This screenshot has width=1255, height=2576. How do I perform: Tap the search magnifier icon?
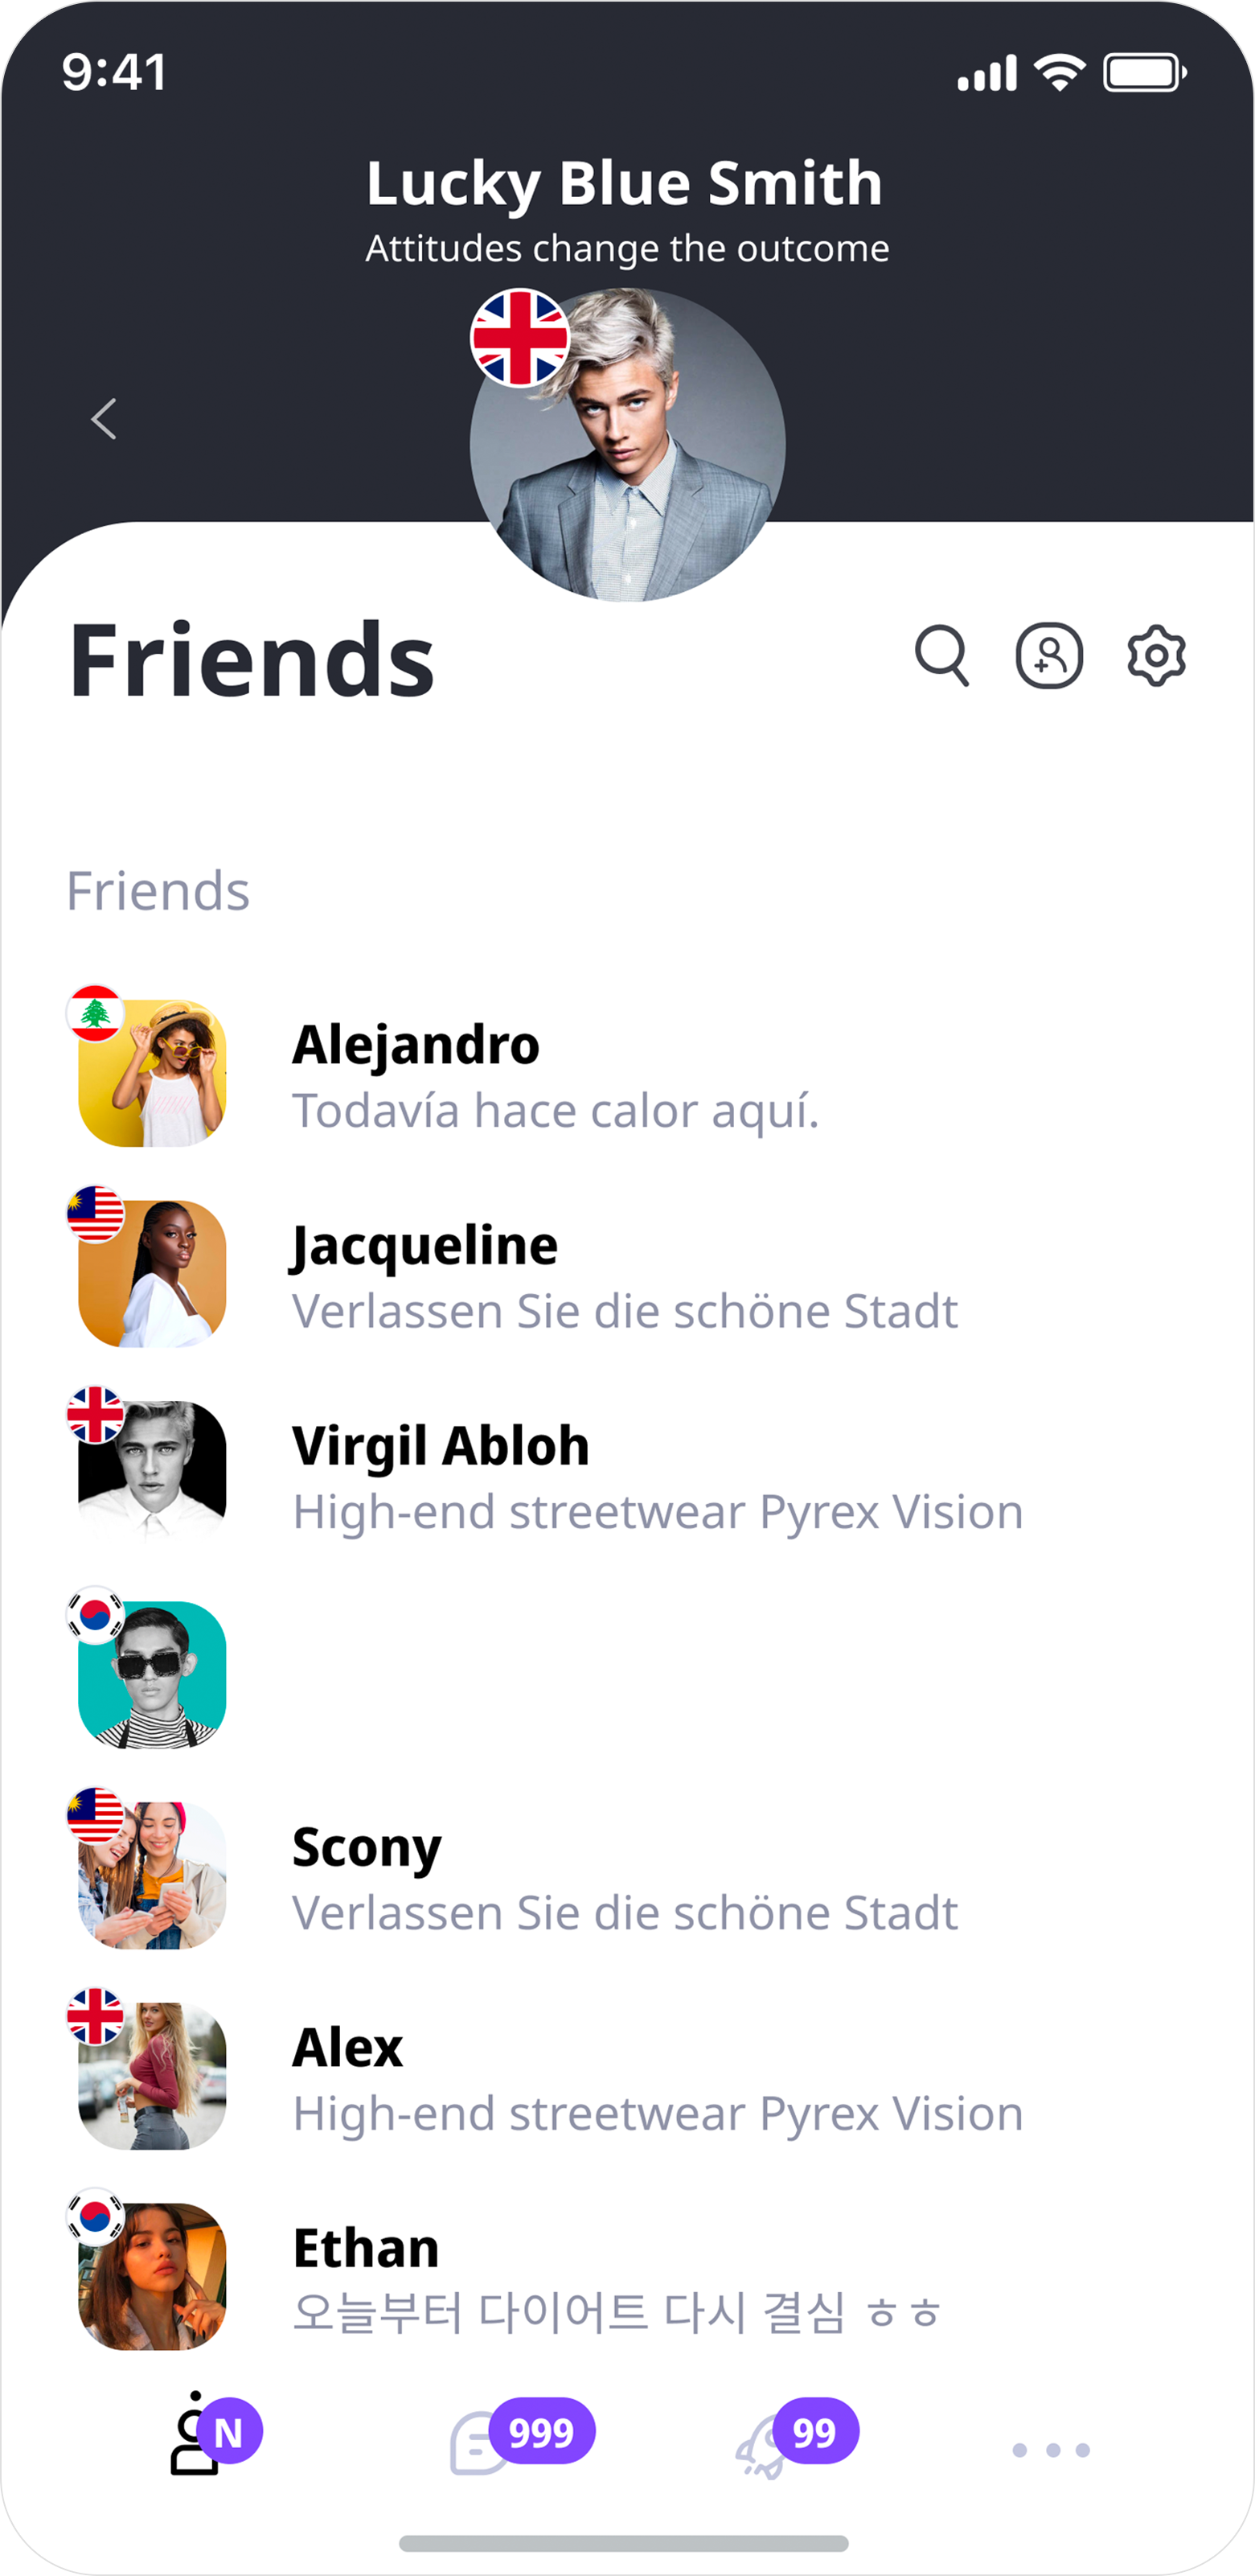tap(941, 656)
